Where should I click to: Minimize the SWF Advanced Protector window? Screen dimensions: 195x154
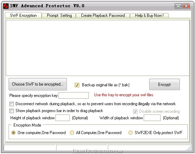tap(178, 6)
